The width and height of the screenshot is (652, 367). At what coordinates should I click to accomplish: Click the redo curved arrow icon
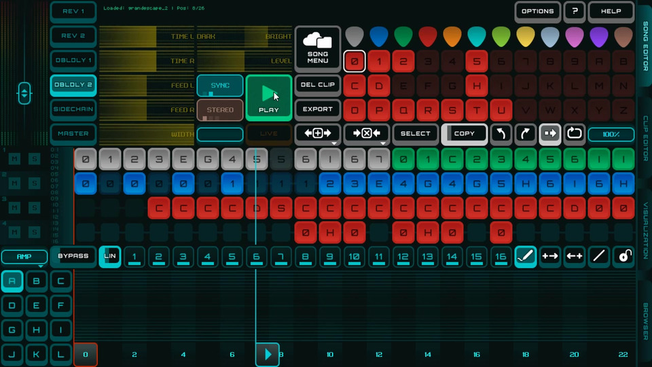click(x=526, y=134)
